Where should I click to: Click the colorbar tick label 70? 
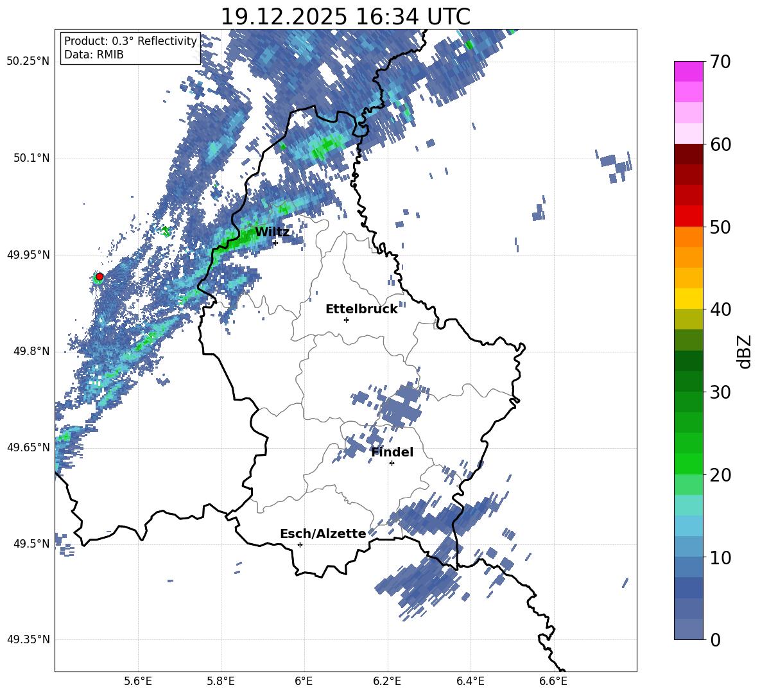pyautogui.click(x=720, y=62)
